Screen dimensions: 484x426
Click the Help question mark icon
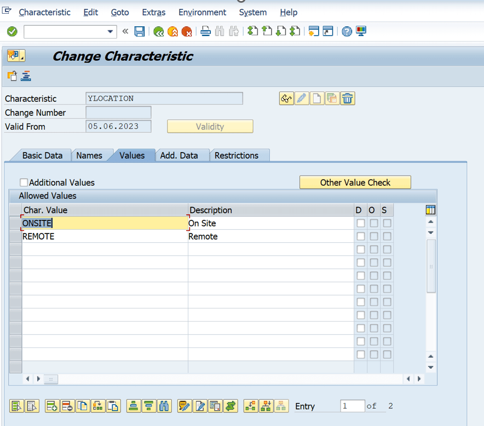[347, 31]
